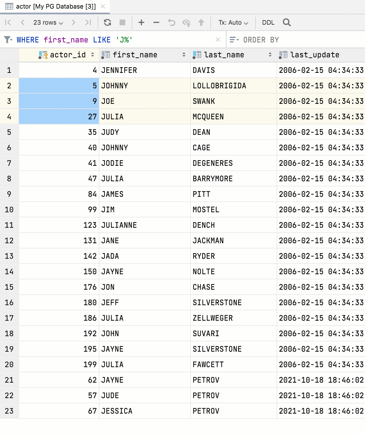This screenshot has width=365, height=436.
Task: Preview pending changes
Action: pos(187,23)
